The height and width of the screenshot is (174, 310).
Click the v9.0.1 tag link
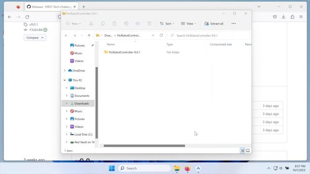33,25
